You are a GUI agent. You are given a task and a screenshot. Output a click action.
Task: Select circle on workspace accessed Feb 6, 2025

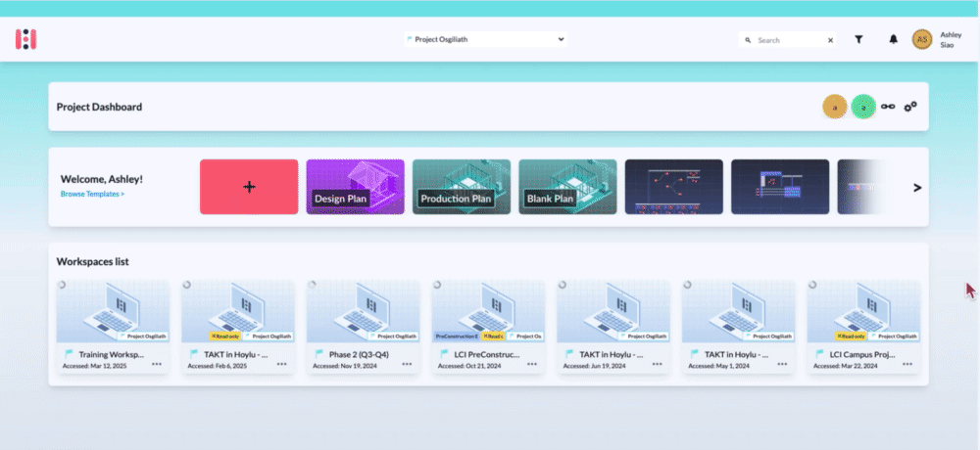coord(186,285)
